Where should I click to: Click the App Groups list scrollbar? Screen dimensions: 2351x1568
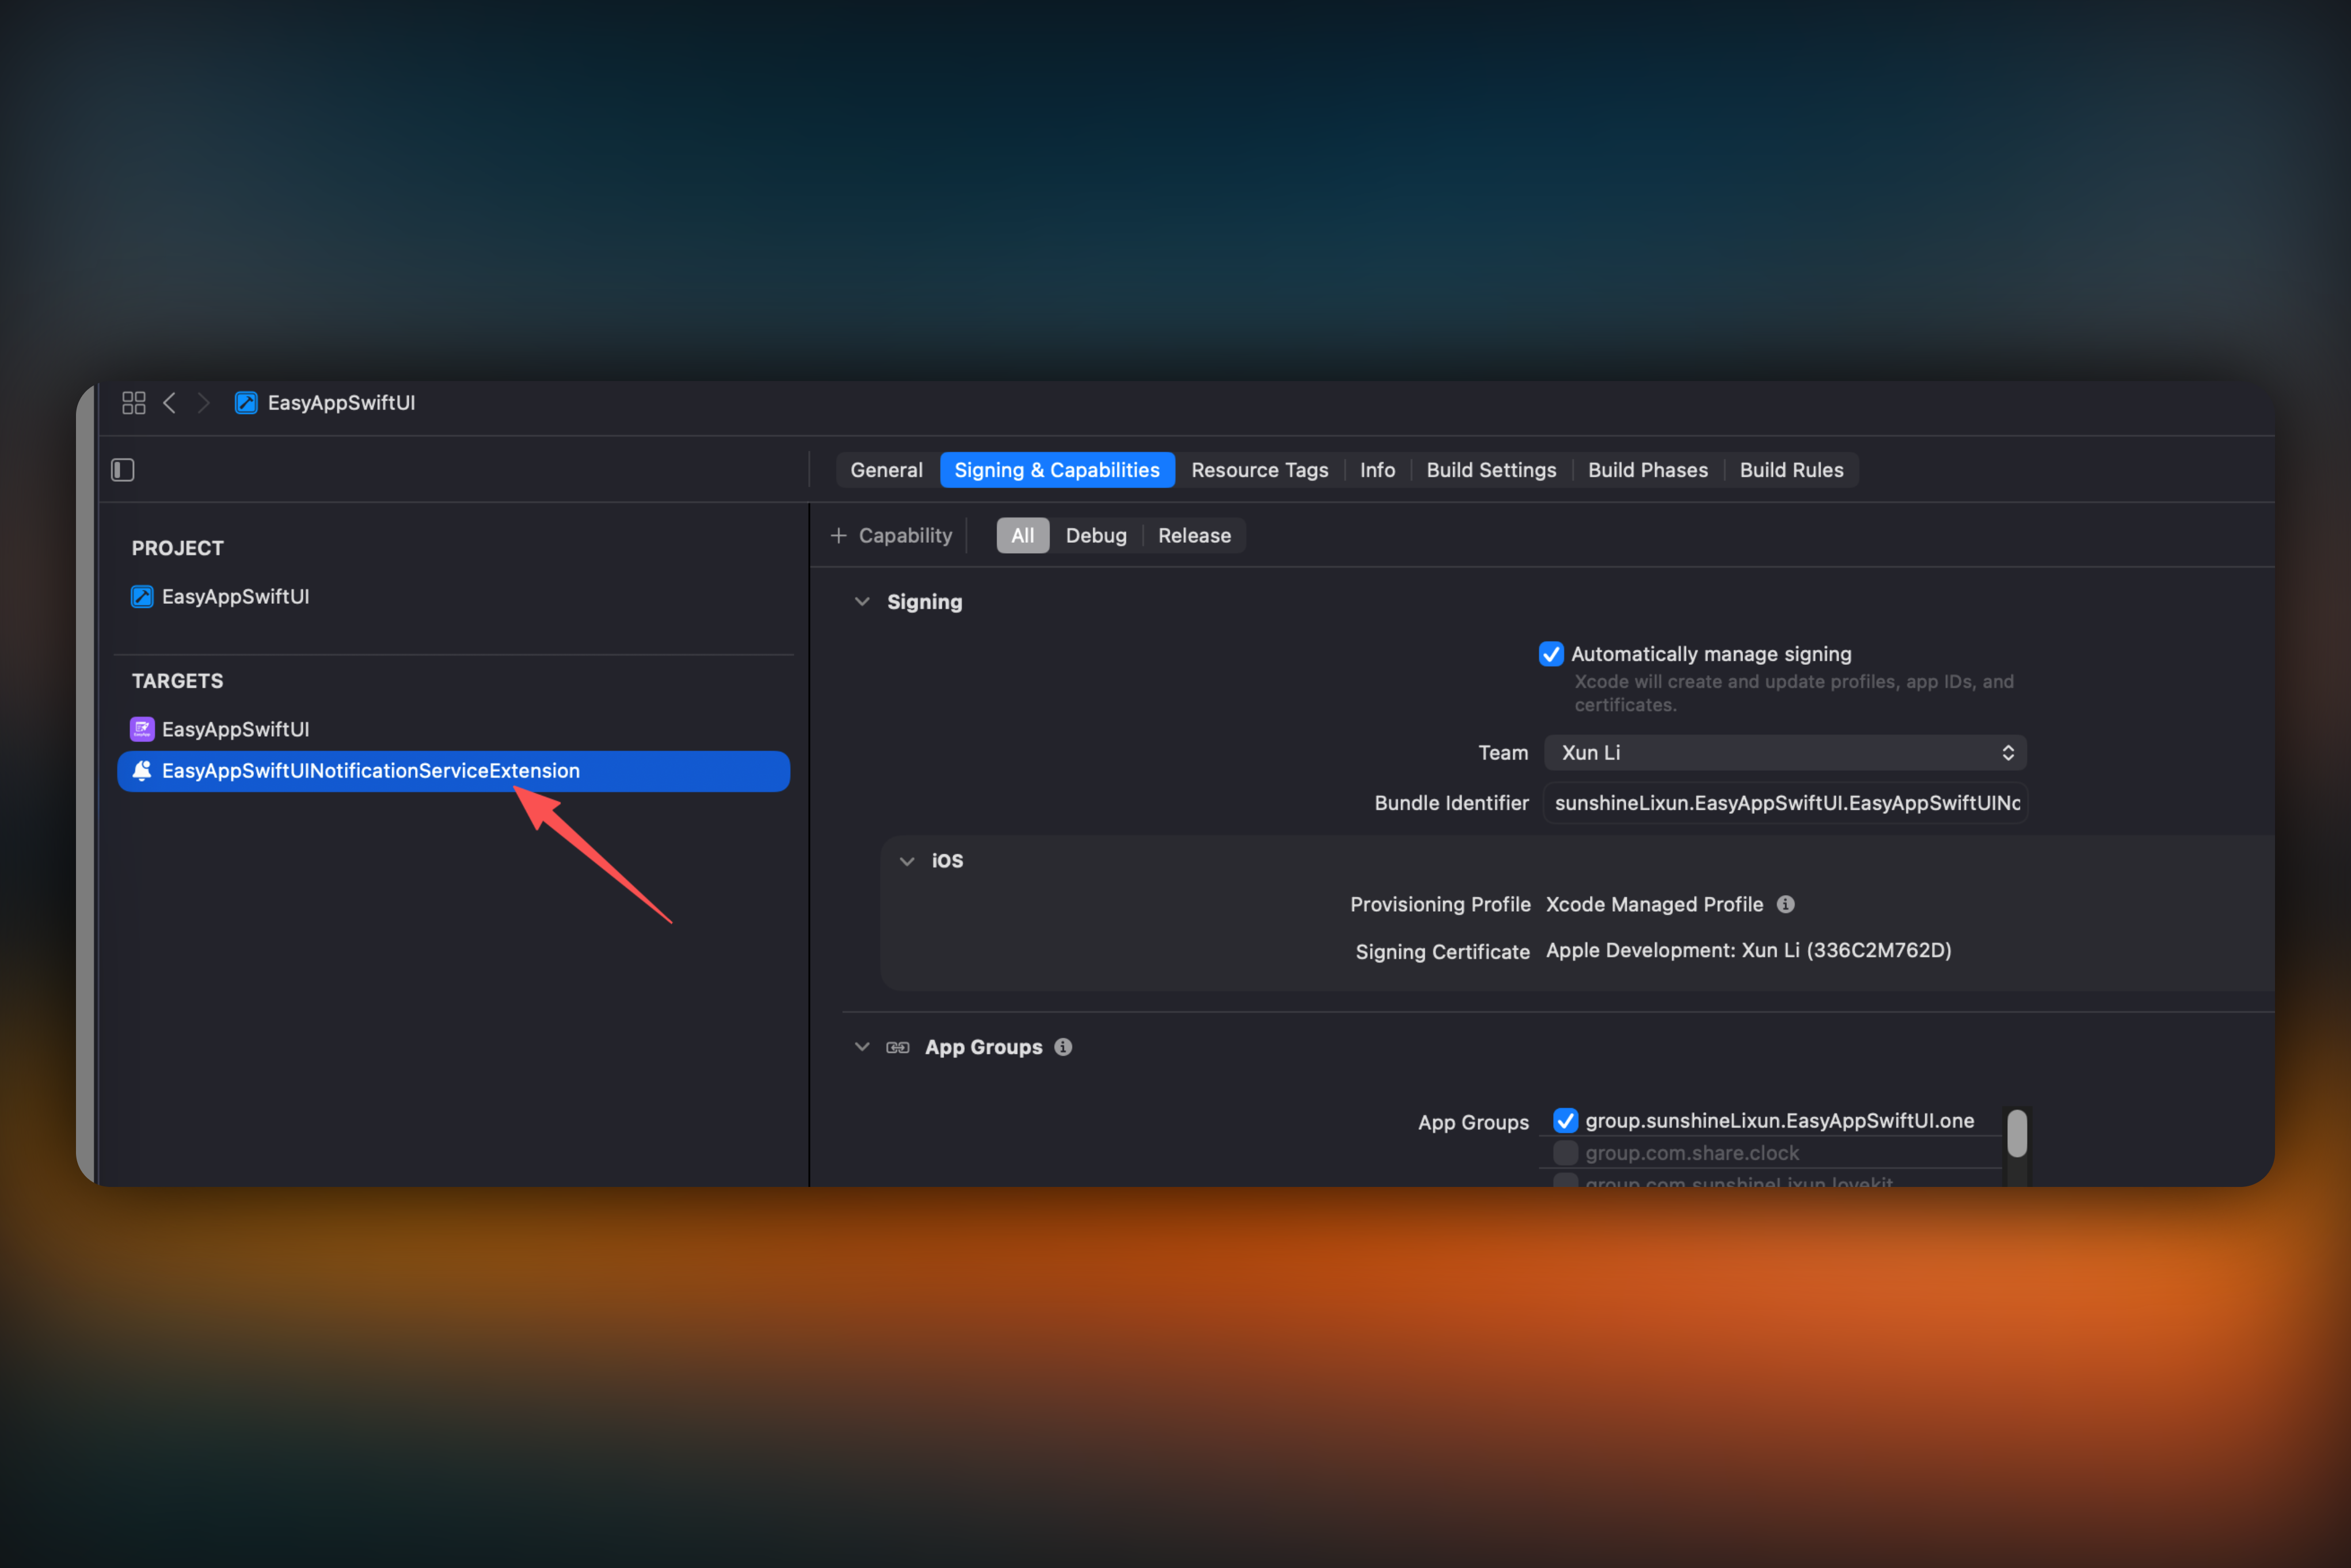[2017, 1134]
